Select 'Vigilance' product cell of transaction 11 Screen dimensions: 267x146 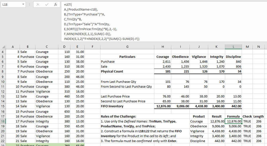tap(47, 91)
